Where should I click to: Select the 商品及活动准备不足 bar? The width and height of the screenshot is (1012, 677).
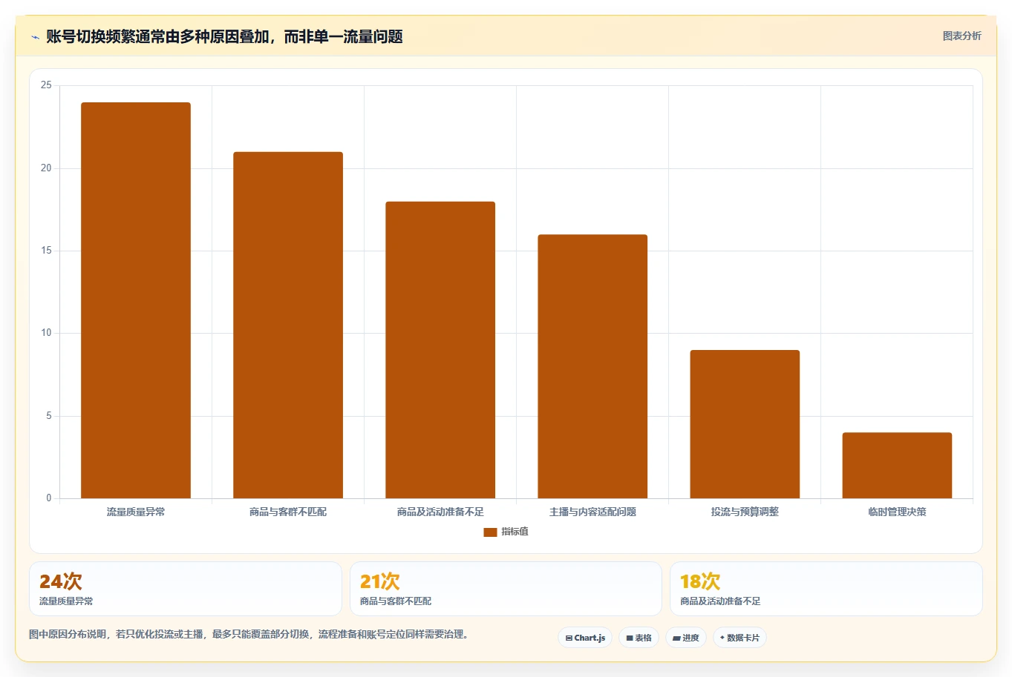tap(440, 350)
